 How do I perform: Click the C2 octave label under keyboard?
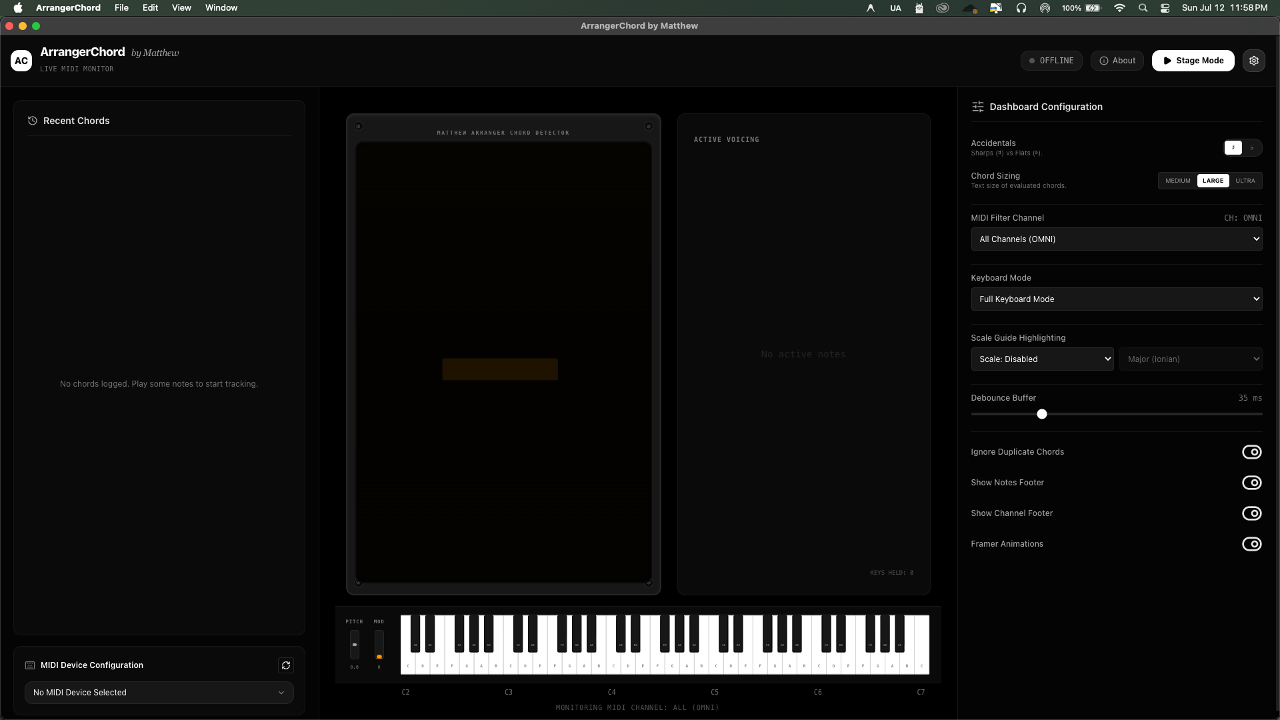coord(405,693)
